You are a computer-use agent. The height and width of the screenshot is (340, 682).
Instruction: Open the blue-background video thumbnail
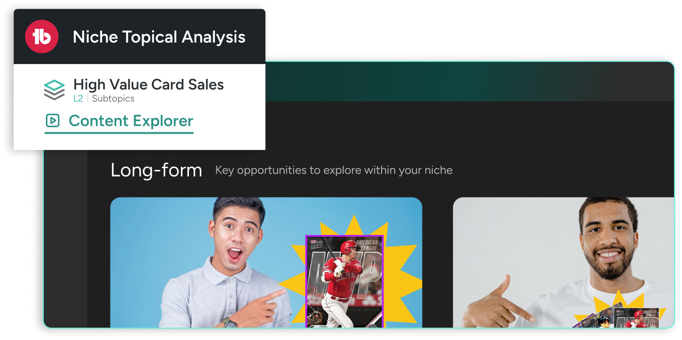[266, 262]
